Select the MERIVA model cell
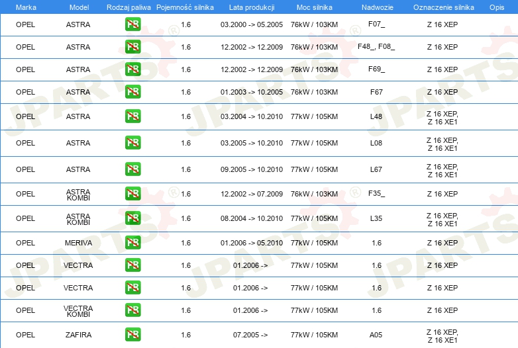This screenshot has width=518, height=348. [78, 243]
